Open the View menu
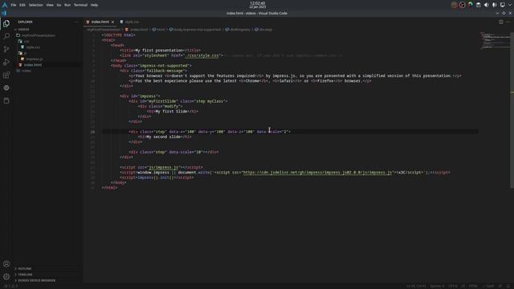This screenshot has width=514, height=289. tap(50, 5)
